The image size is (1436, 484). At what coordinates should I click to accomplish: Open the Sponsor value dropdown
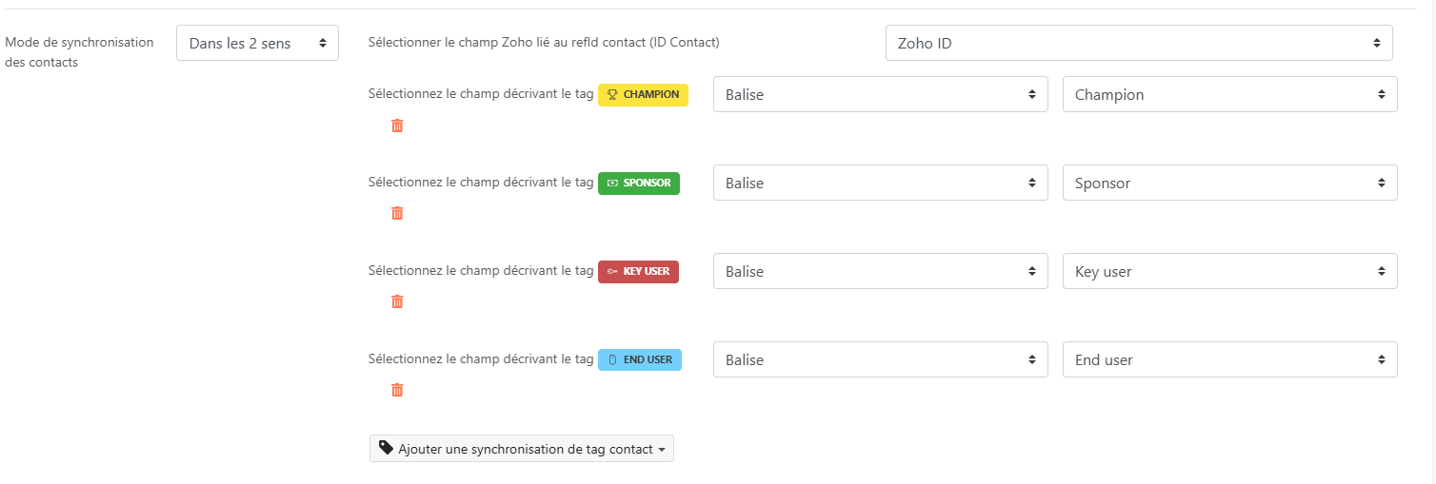pyautogui.click(x=1229, y=183)
